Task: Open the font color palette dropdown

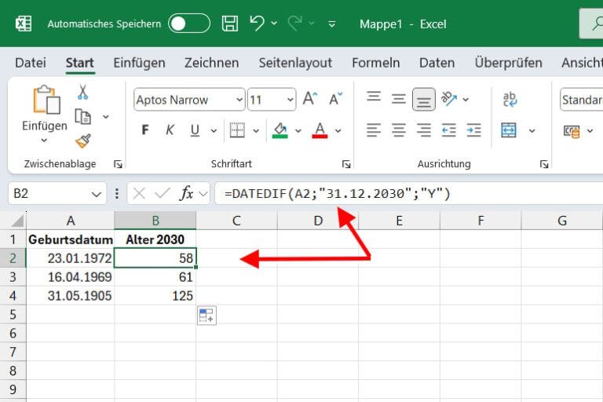Action: tap(338, 131)
